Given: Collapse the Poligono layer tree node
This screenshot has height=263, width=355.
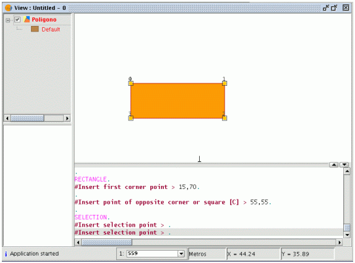Looking at the screenshot, I should pyautogui.click(x=8, y=20).
